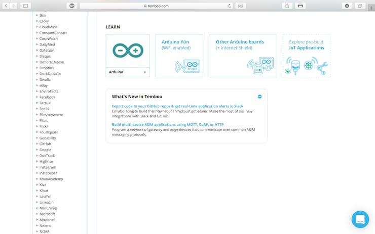The width and height of the screenshot is (375, 234).
Task: Open the Share menu in Safari toolbar
Action: pos(287,6)
